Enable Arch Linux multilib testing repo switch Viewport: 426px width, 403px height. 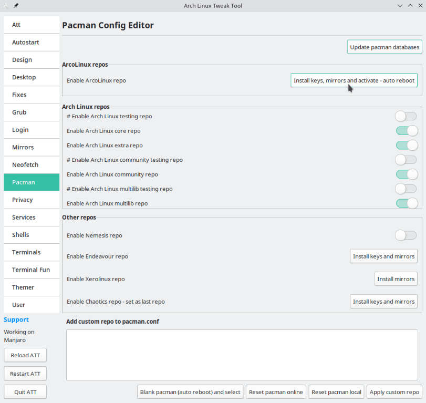406,189
